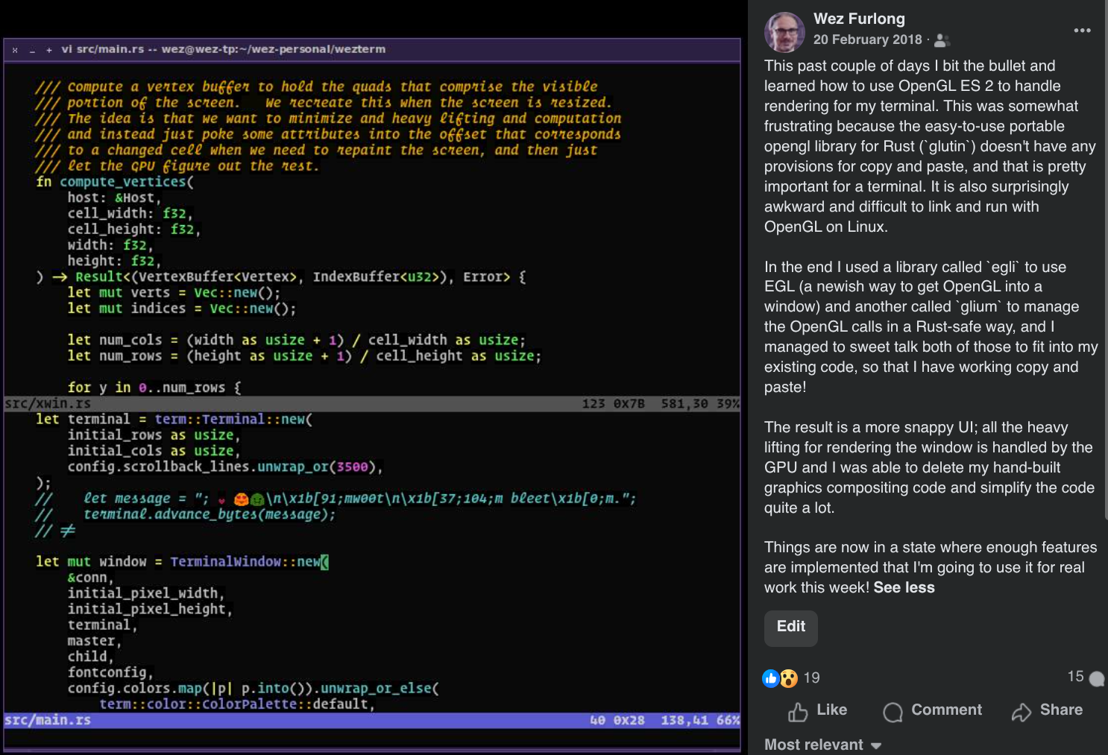Collapse the post text with See less
Viewport: 1108px width, 755px height.
click(904, 587)
